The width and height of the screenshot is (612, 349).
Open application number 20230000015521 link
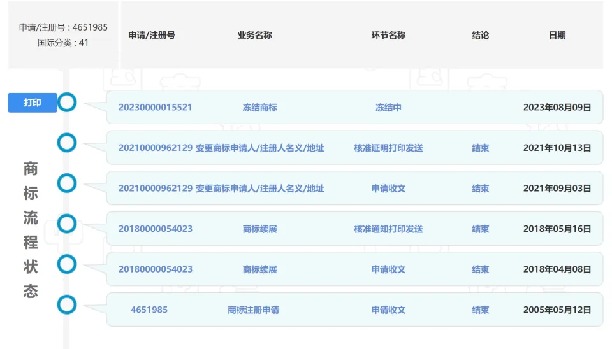(155, 108)
